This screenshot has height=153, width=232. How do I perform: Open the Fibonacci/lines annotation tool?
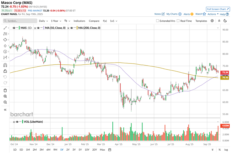tap(5, 34)
